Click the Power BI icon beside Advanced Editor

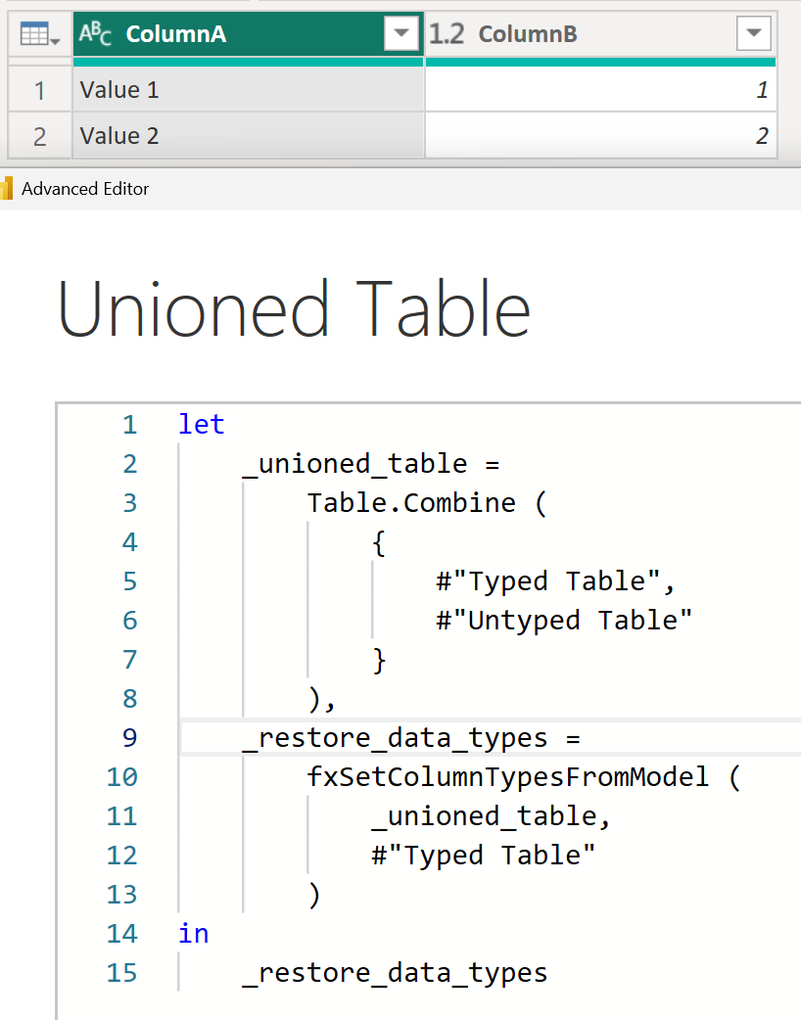click(x=7, y=188)
